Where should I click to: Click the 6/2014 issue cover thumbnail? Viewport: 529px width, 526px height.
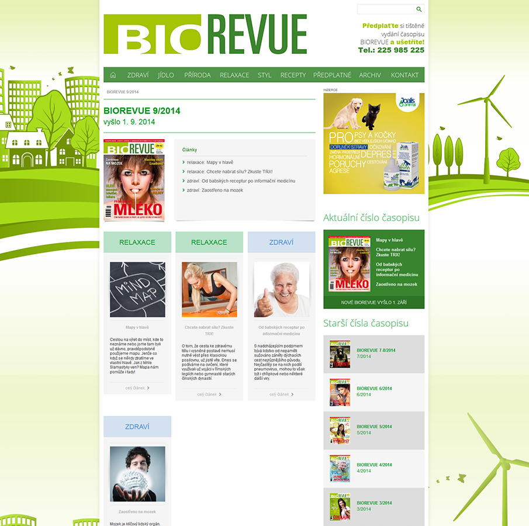click(340, 392)
